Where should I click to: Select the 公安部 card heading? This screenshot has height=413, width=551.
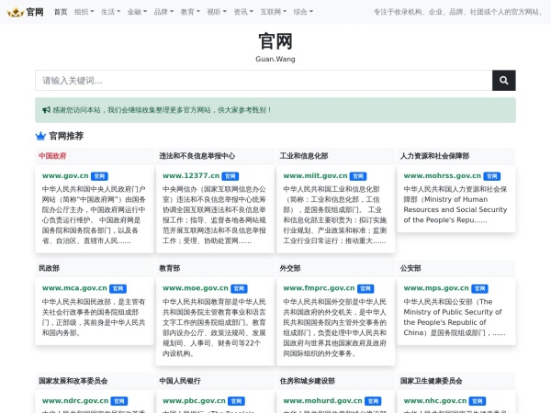pyautogui.click(x=410, y=268)
